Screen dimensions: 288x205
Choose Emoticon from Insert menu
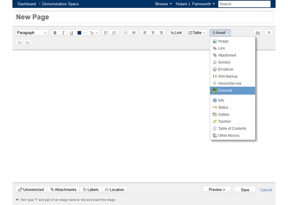click(x=232, y=69)
